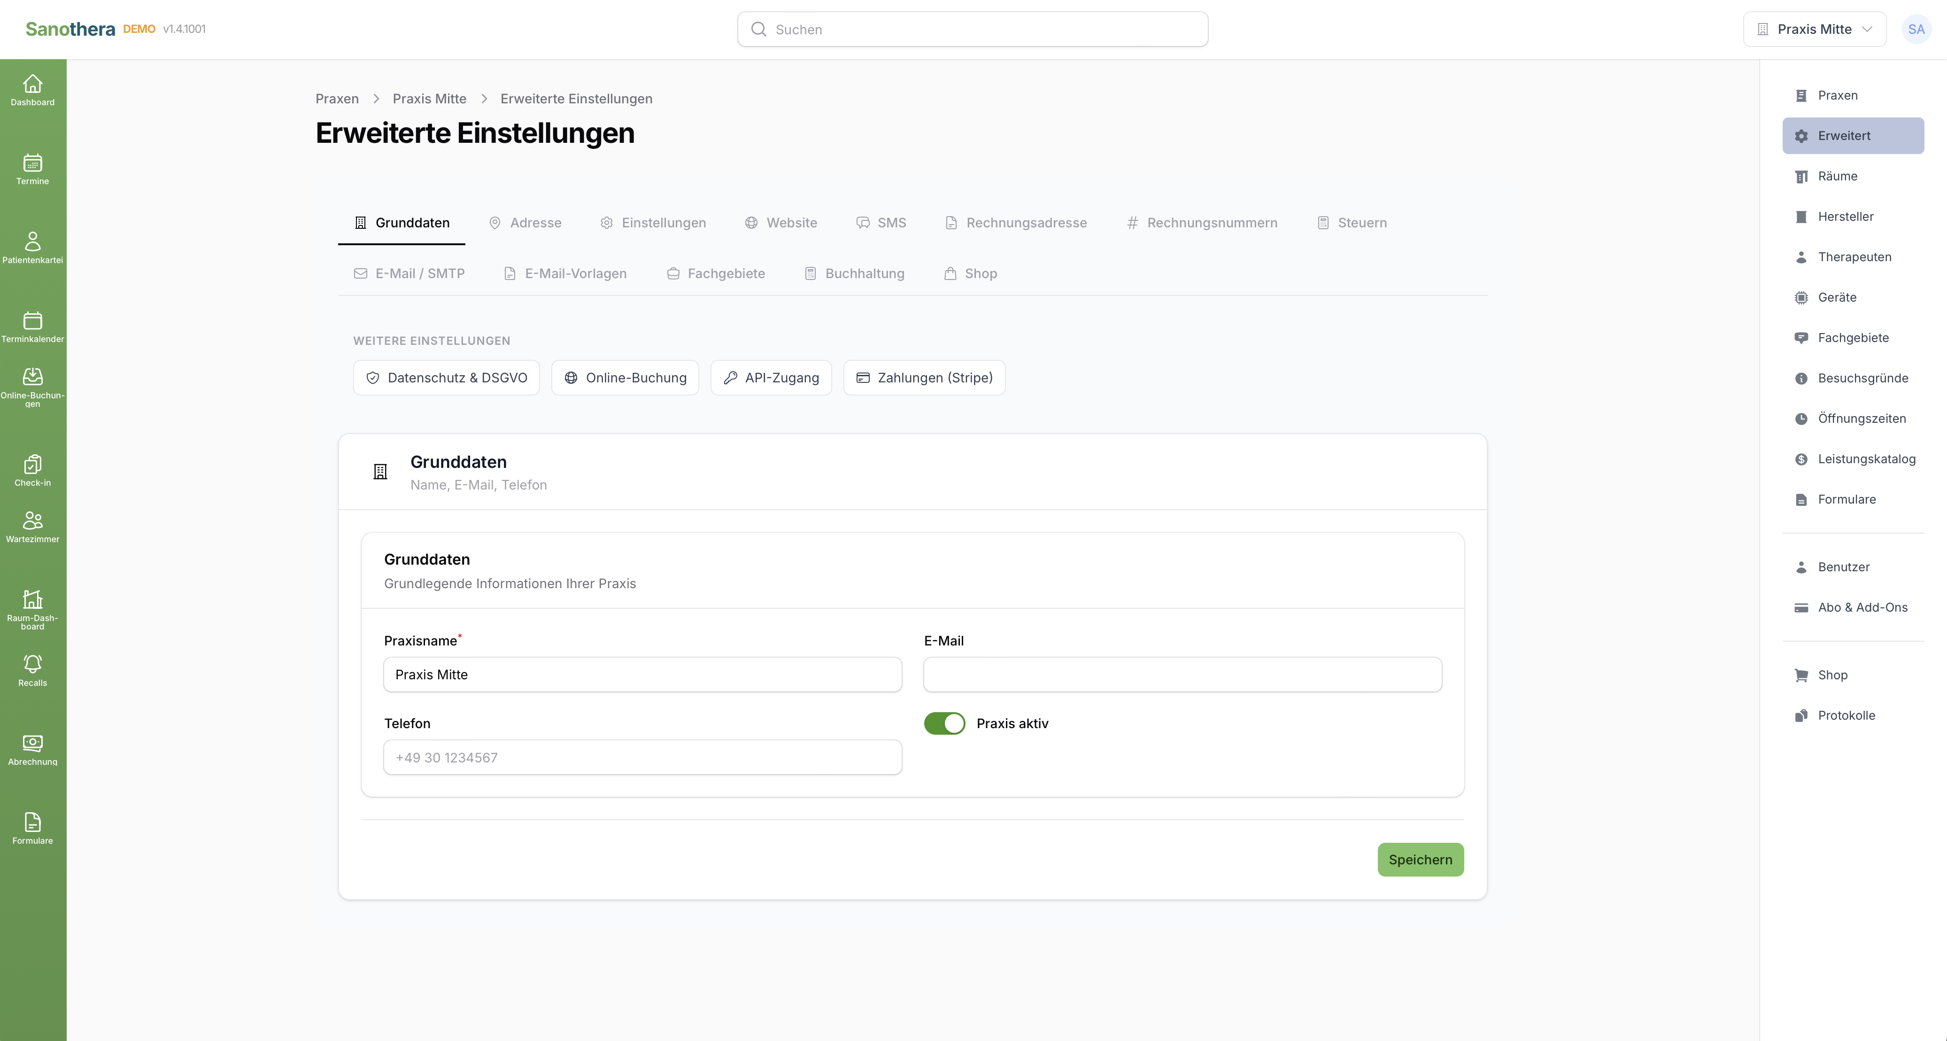Open Wartezimmer in the sidebar
This screenshot has width=1947, height=1041.
tap(32, 527)
